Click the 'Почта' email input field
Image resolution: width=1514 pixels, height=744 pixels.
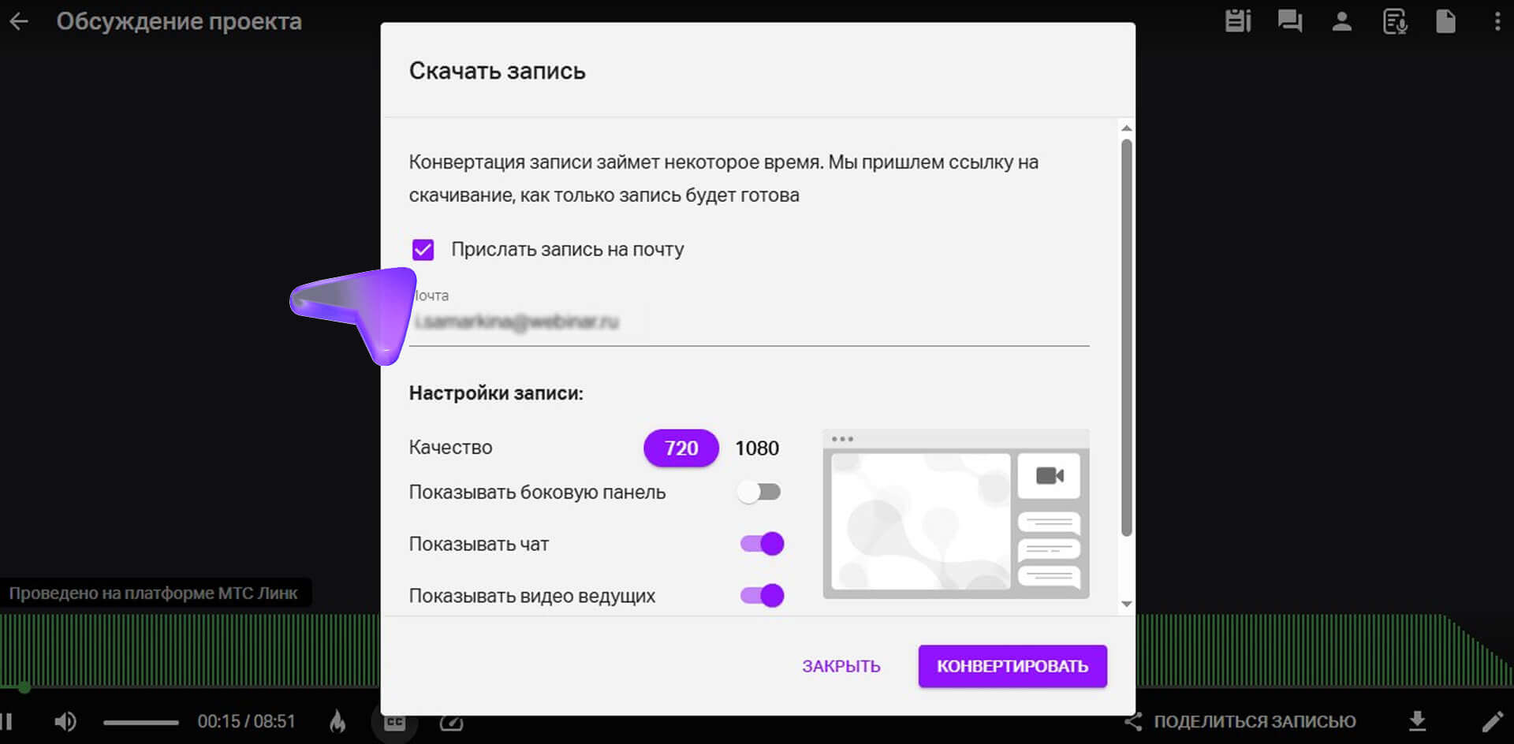pyautogui.click(x=749, y=322)
